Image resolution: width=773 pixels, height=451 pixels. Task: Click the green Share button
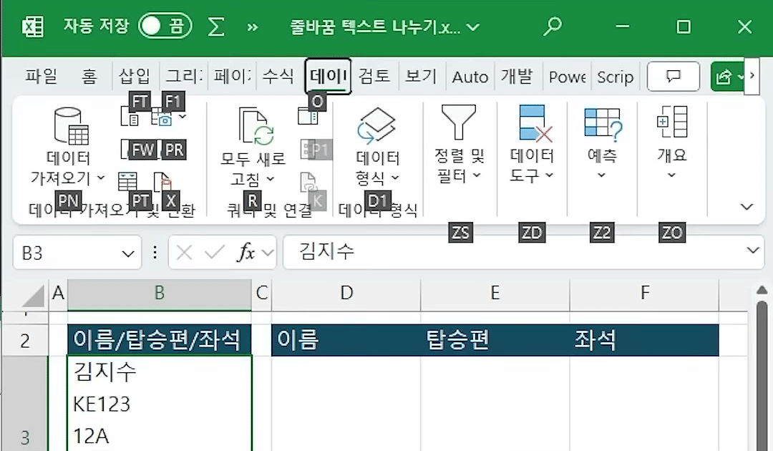pyautogui.click(x=726, y=77)
